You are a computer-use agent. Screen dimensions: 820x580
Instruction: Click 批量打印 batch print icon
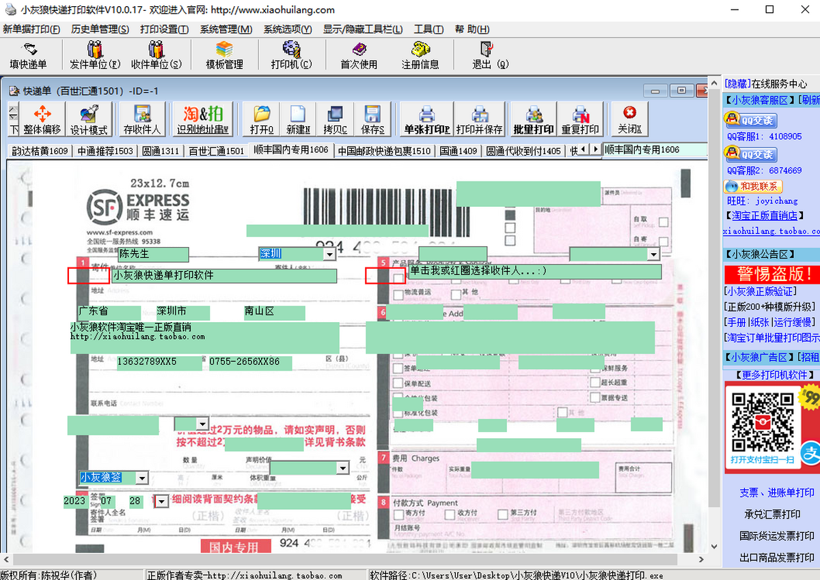tap(534, 120)
